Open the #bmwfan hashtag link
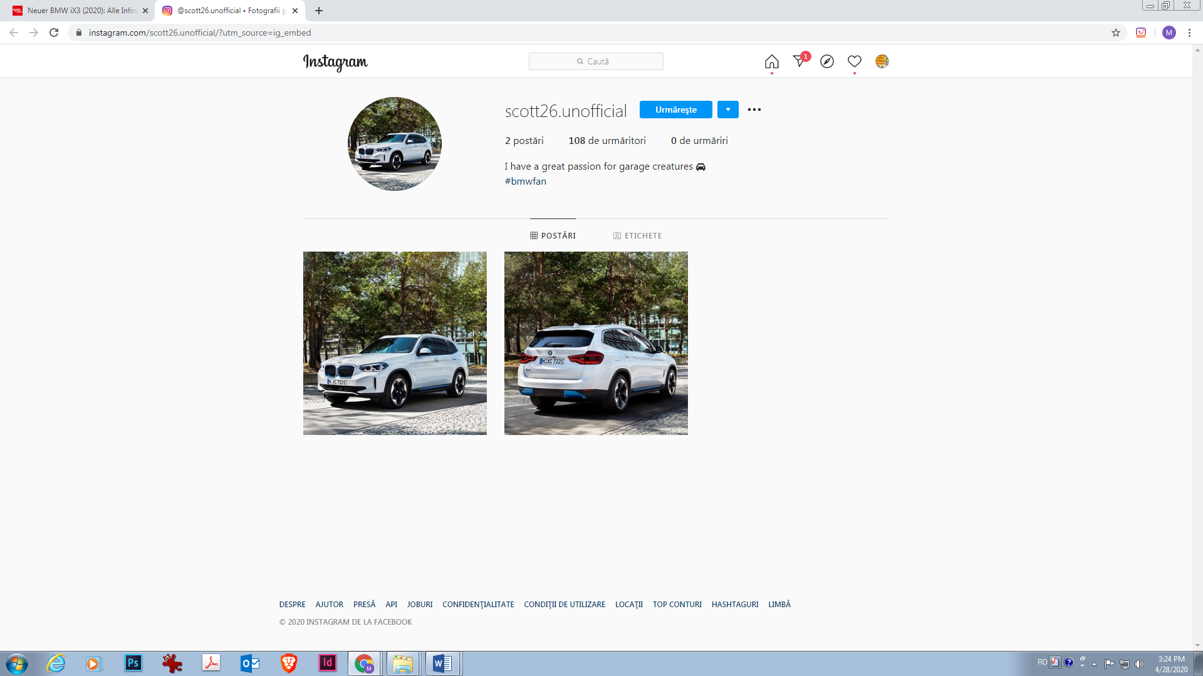 point(525,181)
